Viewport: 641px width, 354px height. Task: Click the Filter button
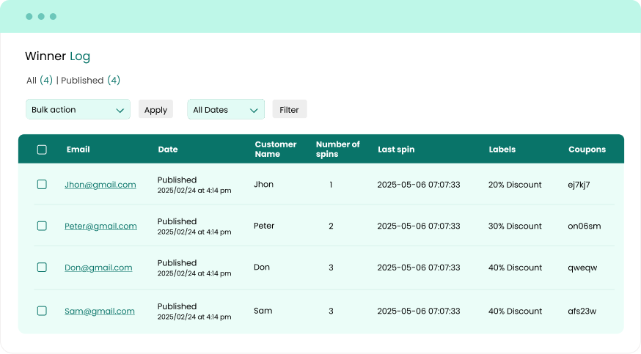coord(289,109)
